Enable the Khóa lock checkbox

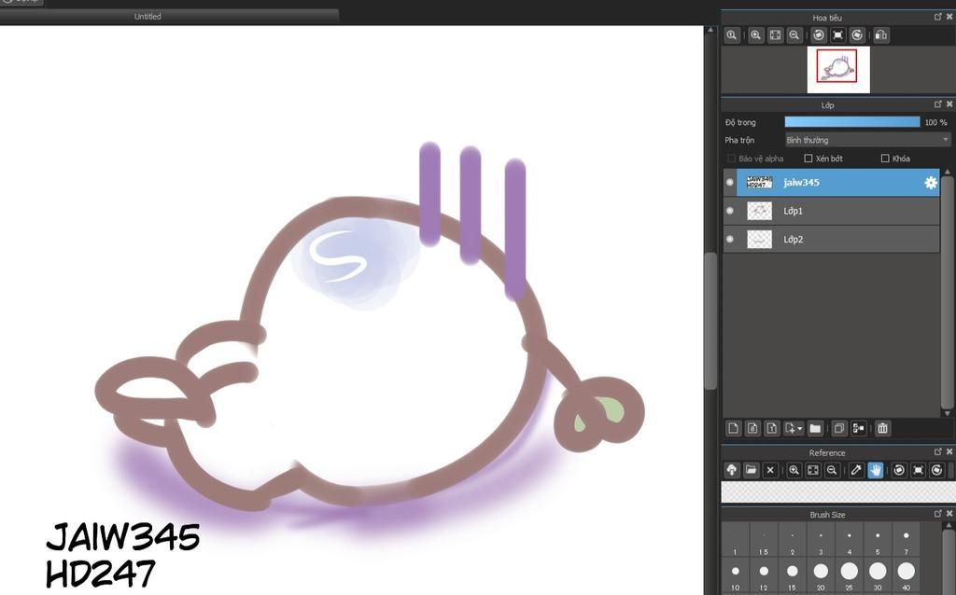[x=885, y=159]
